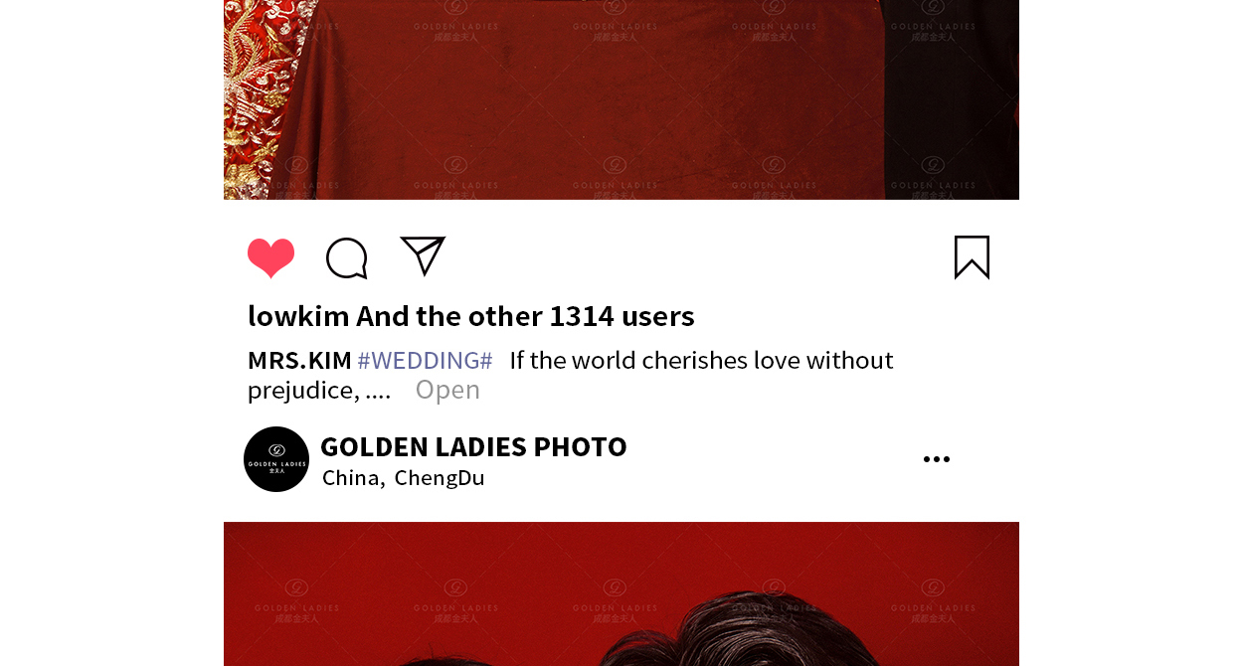Save post with the bookmark icon
The width and height of the screenshot is (1243, 666).
[972, 257]
